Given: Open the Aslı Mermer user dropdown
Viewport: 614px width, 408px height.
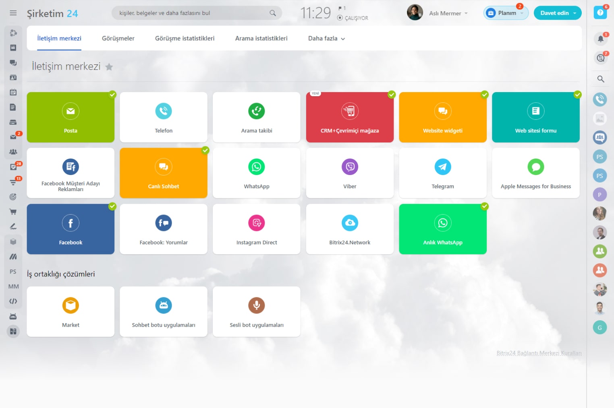Looking at the screenshot, I should pos(448,13).
